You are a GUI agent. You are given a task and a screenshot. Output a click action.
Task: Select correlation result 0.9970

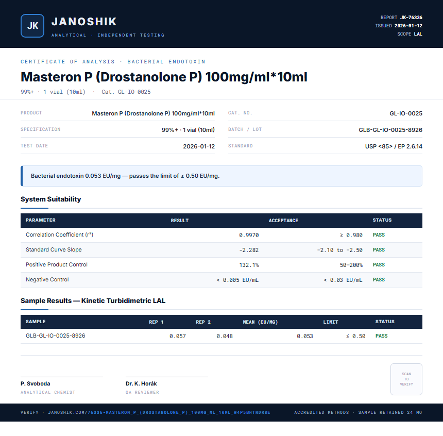[x=249, y=235]
